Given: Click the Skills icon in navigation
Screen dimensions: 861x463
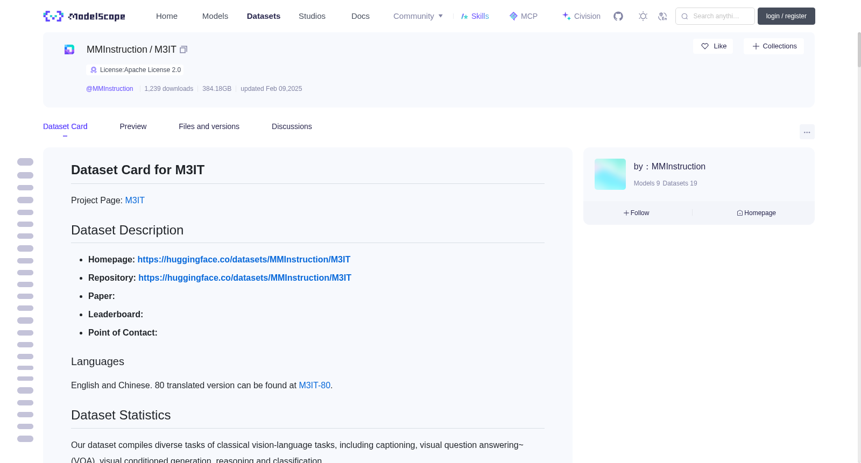Looking at the screenshot, I should pos(464,16).
